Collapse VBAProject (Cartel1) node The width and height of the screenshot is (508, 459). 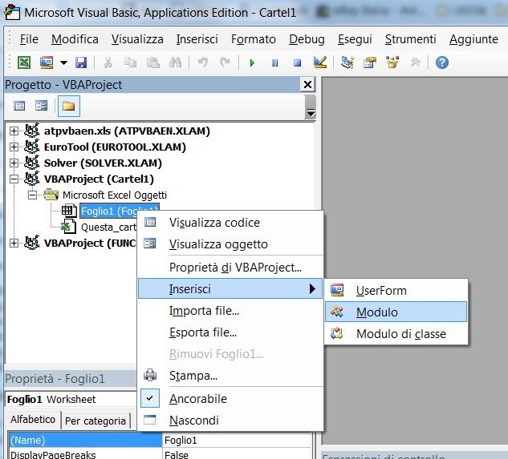tap(14, 179)
